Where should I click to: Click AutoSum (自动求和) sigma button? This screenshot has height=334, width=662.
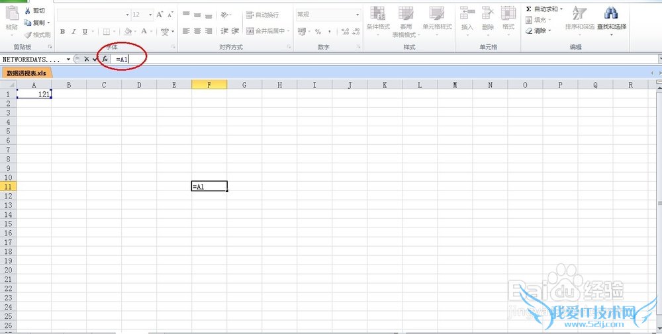(x=542, y=9)
